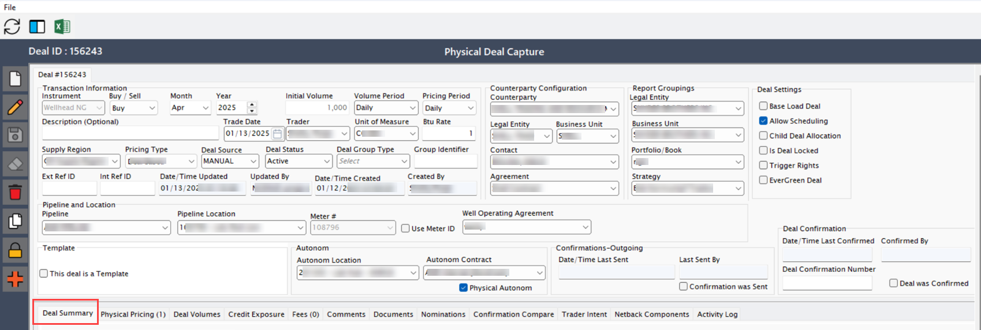Click the refresh icon in toolbar
The width and height of the screenshot is (981, 330).
pos(12,27)
